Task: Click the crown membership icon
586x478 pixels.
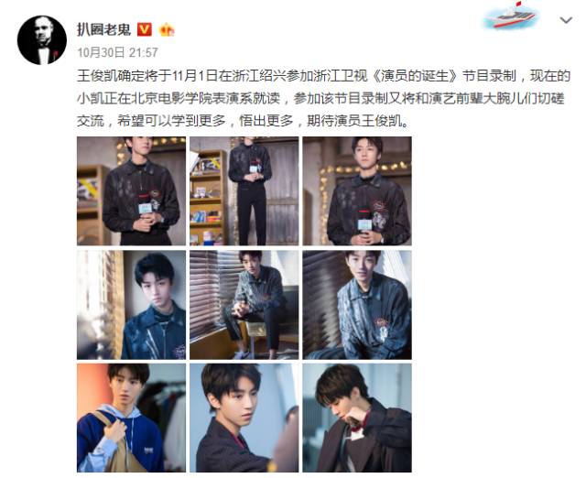Action: 167,29
